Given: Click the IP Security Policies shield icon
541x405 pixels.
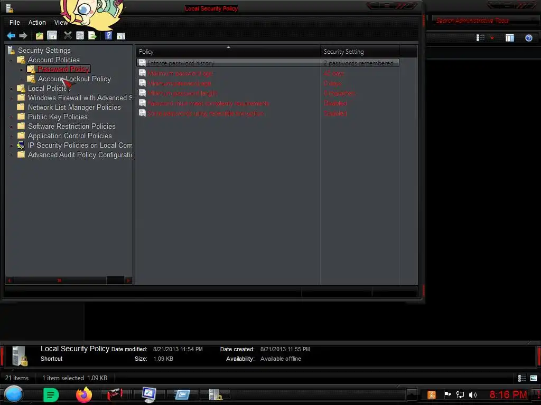Looking at the screenshot, I should click(x=21, y=145).
